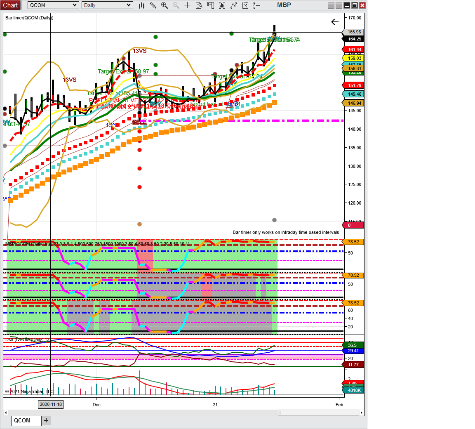
Task: Click the MBP window title text
Action: click(284, 5)
